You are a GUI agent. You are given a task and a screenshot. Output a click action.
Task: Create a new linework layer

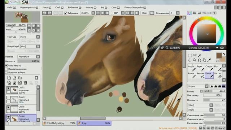[14, 78]
